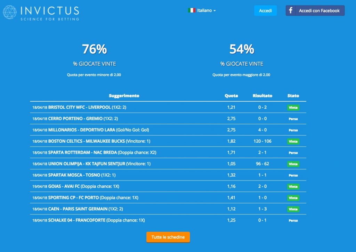
Task: Click Vinta badge for Caen row
Action: (x=293, y=209)
